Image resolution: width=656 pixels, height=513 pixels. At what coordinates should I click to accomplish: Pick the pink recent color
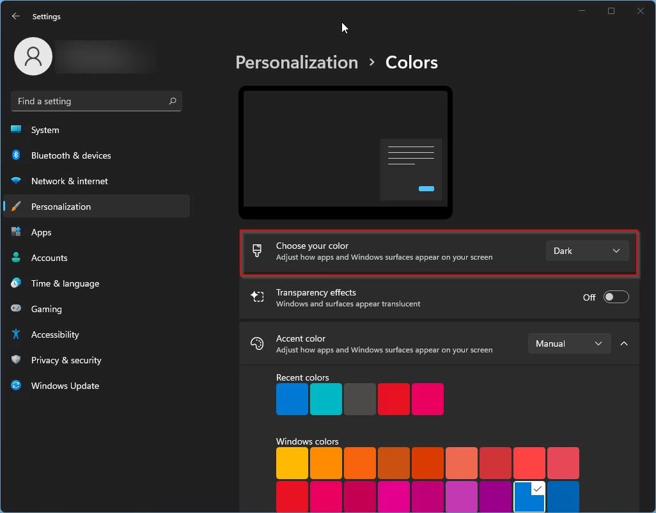click(x=428, y=399)
